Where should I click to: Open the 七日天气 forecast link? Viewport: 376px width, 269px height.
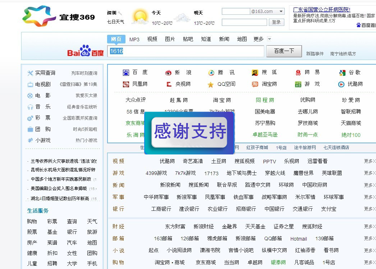[x=116, y=22]
